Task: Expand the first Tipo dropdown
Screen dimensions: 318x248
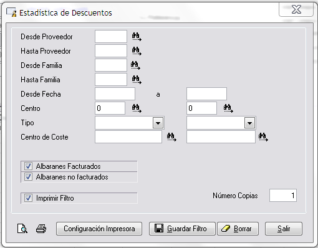Action: [158, 123]
